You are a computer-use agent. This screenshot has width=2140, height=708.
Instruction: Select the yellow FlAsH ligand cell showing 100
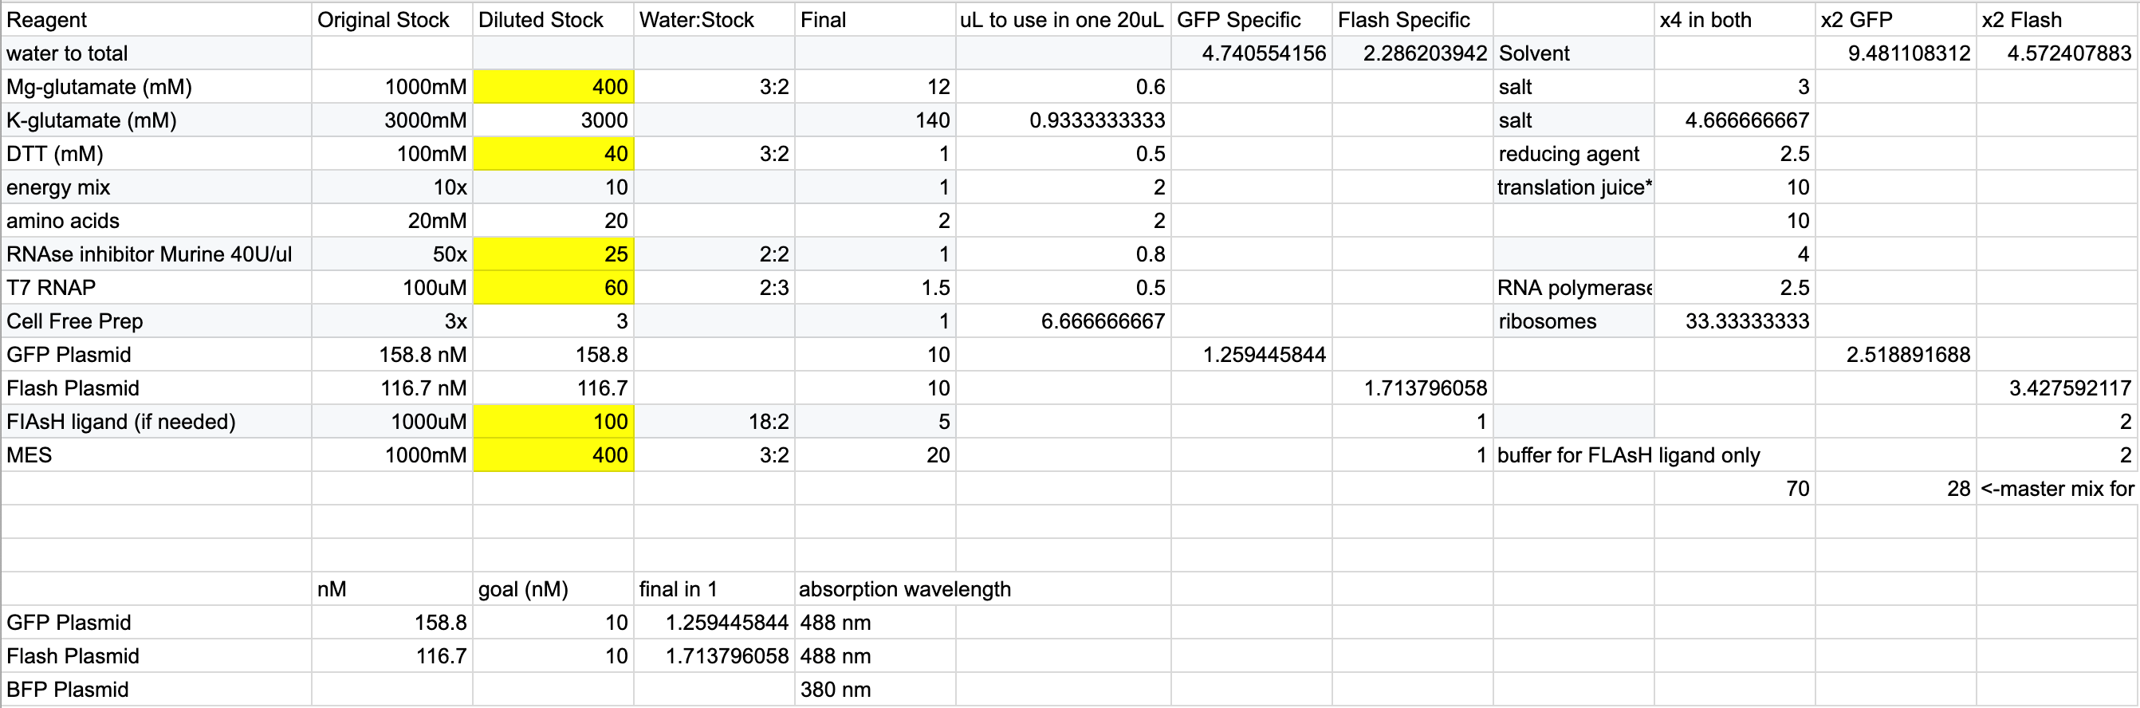point(553,421)
